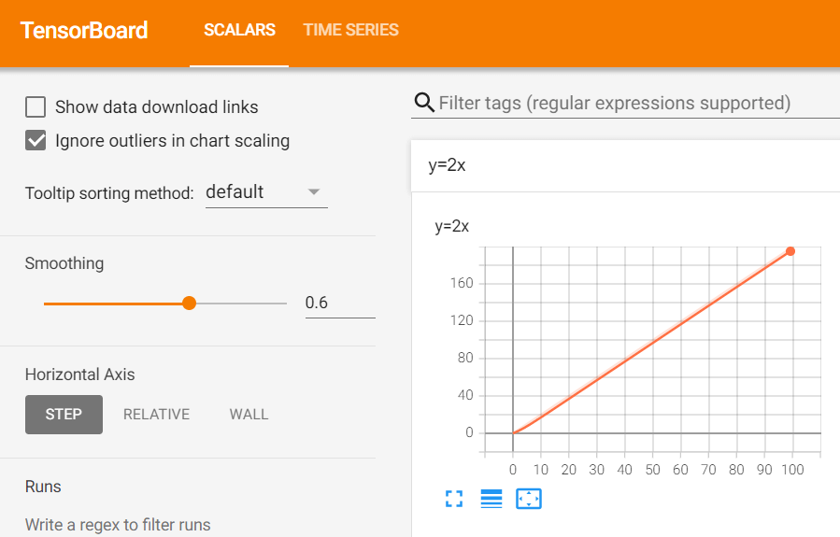Collapse the y=2x tag group header
Viewport: 840px width, 537px height.
point(625,166)
